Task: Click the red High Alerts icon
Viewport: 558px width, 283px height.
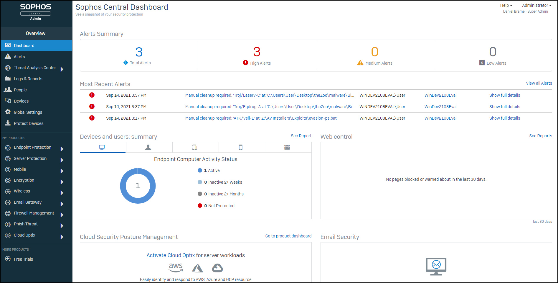Action: (245, 63)
